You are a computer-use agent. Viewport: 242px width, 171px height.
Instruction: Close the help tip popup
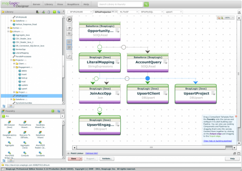tap(236, 116)
